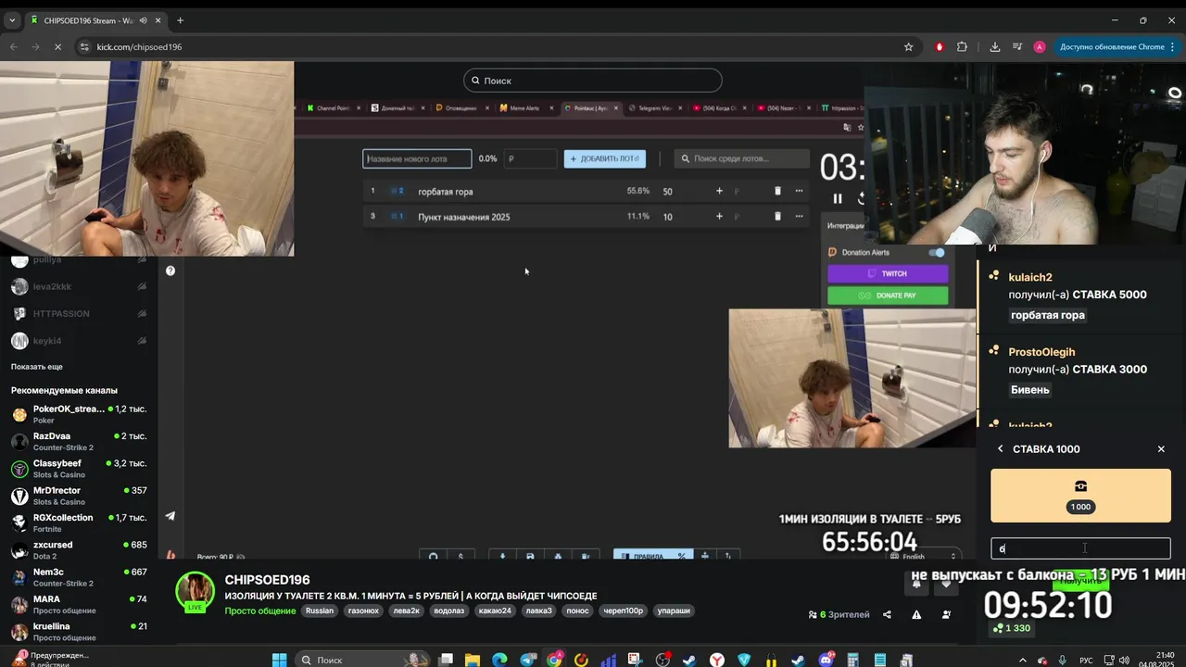Share the stream via share icon
This screenshot has height=667, width=1186.
[x=887, y=614]
